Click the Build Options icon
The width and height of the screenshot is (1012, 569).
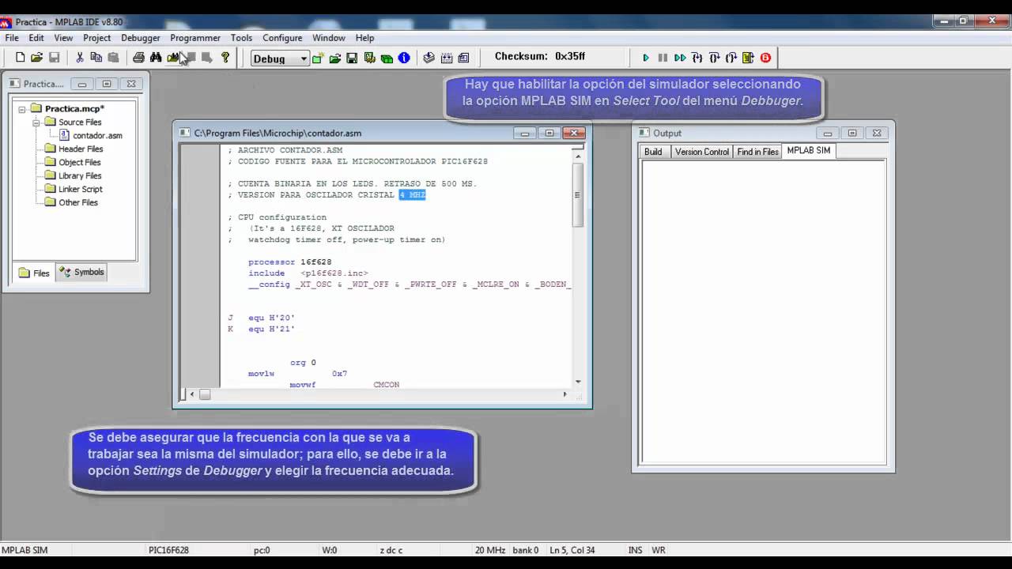(x=369, y=58)
